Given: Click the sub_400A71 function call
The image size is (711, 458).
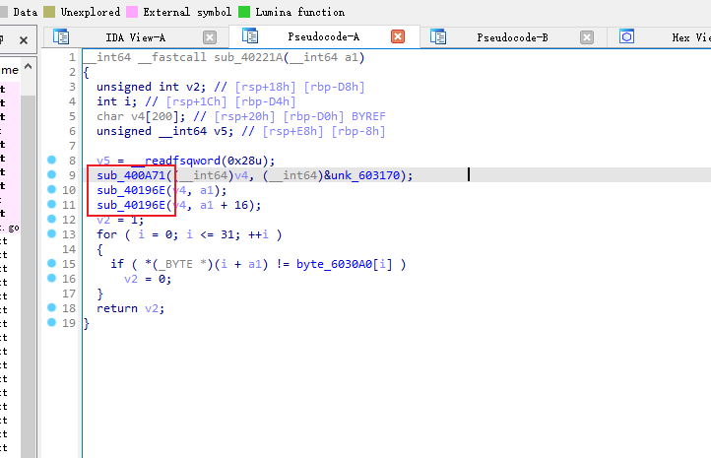Looking at the screenshot, I should click(131, 175).
